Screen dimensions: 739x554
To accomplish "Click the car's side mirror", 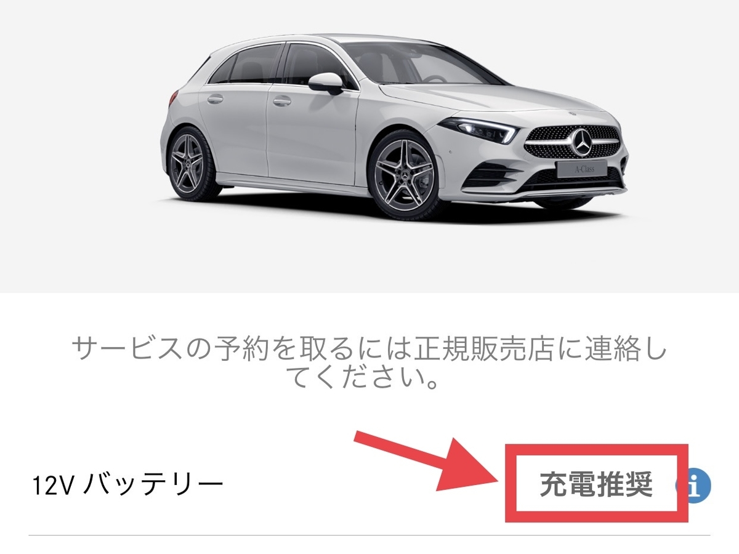I will tap(325, 82).
